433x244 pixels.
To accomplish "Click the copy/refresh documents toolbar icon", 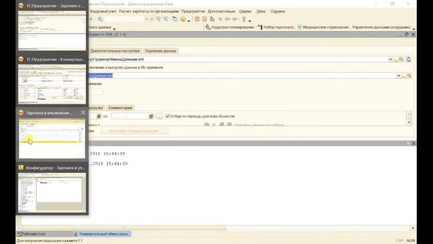I will coord(175,19).
